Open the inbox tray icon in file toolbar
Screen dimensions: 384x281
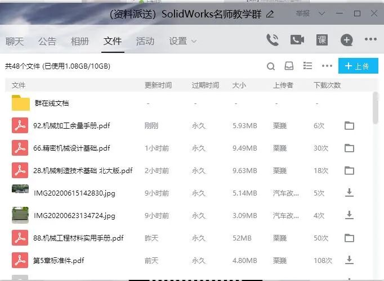click(x=289, y=66)
